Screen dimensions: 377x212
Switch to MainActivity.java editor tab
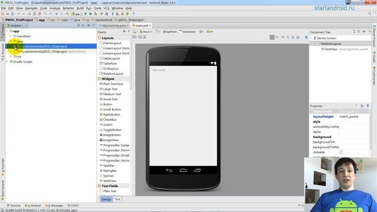[x=114, y=25]
